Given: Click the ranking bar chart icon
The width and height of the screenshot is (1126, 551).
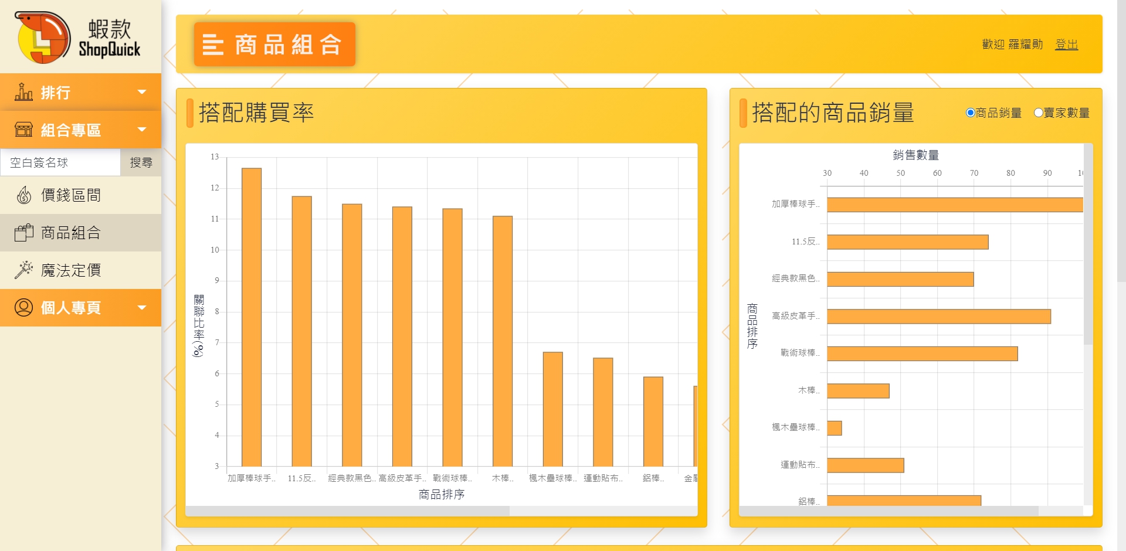Looking at the screenshot, I should pos(23,92).
